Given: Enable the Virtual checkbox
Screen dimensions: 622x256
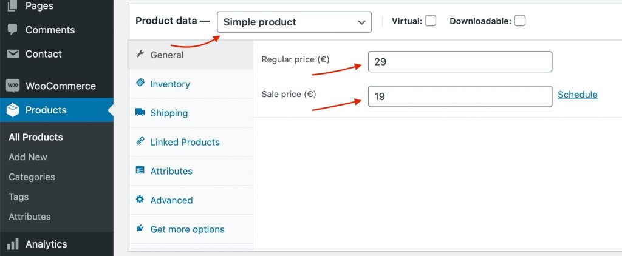Looking at the screenshot, I should [x=430, y=21].
